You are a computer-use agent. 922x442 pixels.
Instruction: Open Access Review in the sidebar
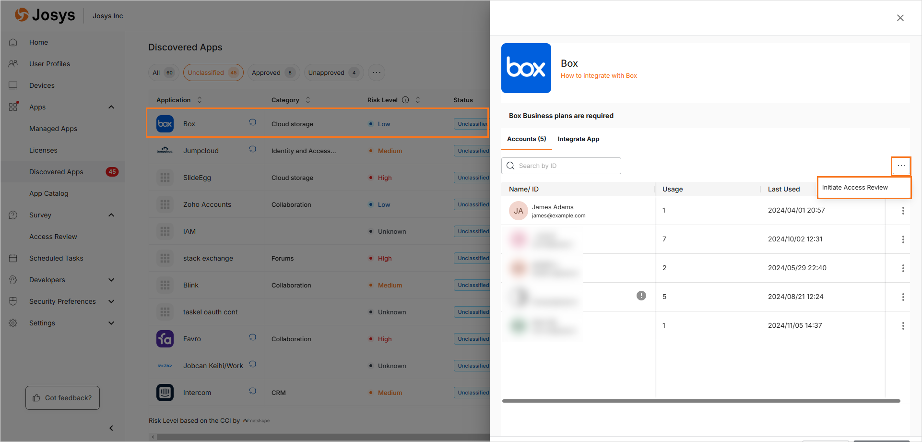pos(53,237)
